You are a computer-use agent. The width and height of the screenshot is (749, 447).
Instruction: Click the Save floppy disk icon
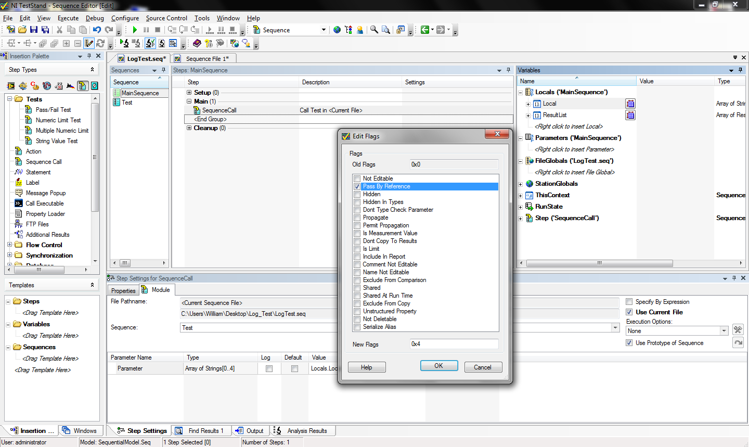(34, 30)
